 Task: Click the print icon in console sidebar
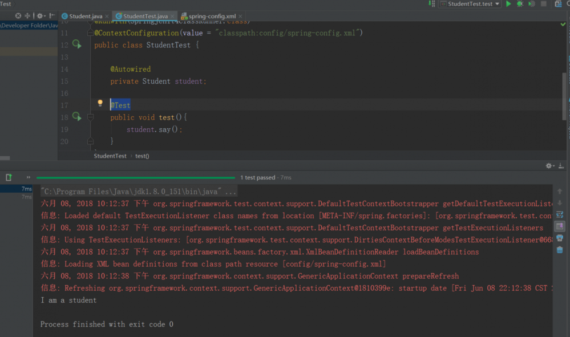560,238
